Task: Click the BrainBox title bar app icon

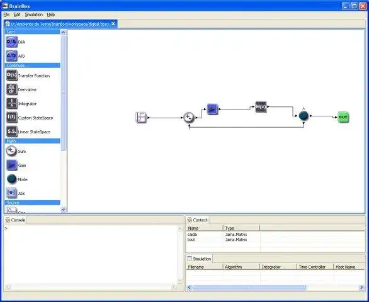Action: click(4, 6)
